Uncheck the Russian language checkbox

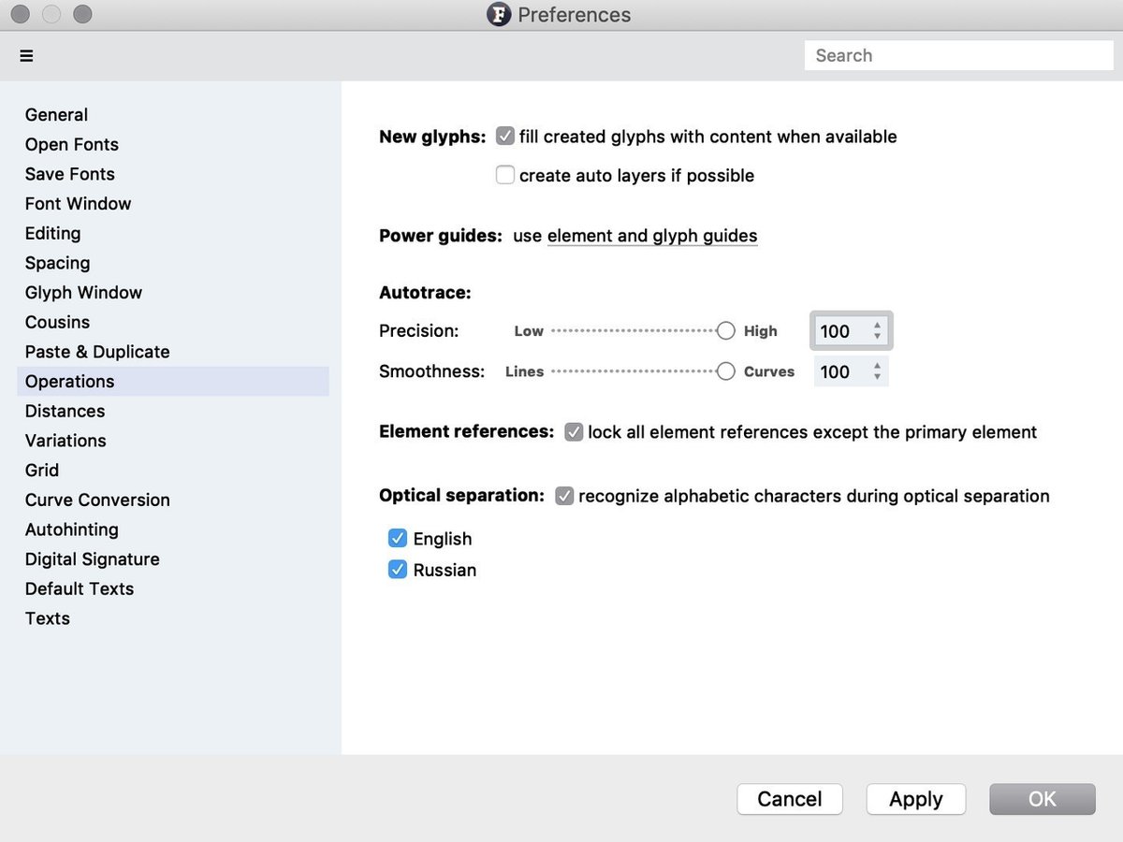click(398, 570)
